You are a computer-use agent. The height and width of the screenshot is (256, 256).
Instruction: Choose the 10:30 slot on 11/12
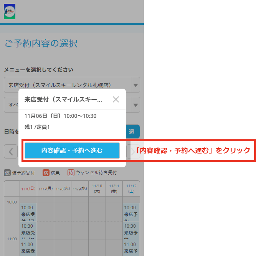click(131, 231)
